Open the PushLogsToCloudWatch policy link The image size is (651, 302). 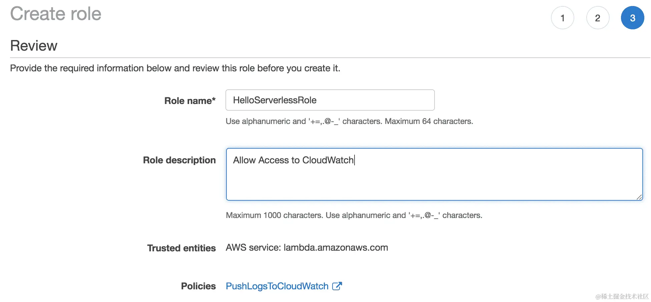277,286
